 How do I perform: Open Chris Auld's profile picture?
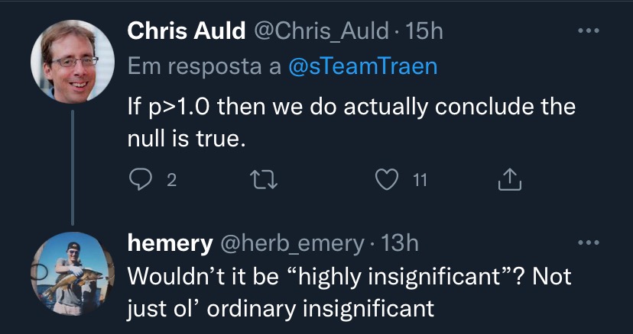coord(73,61)
